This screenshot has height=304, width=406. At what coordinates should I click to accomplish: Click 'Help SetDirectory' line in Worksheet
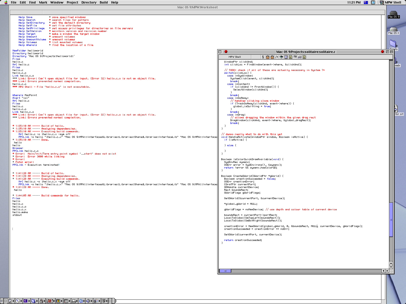[x=31, y=23]
